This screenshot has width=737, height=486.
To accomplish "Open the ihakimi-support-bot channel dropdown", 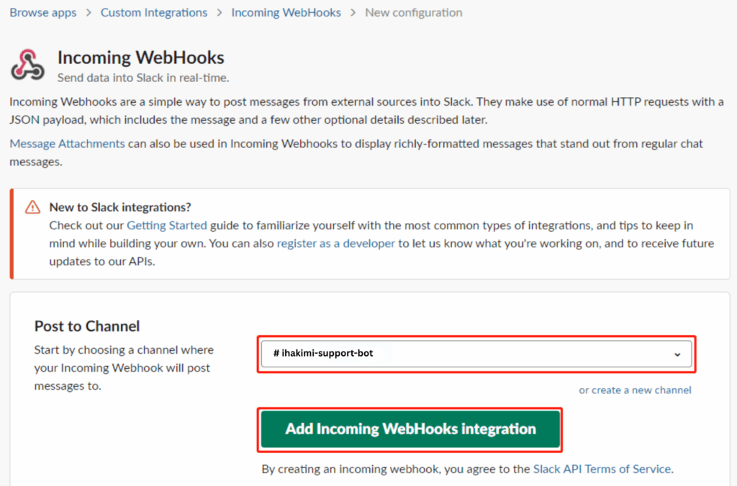I will click(475, 354).
